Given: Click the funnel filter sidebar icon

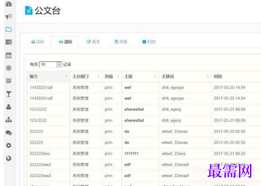Looking at the screenshot, I should [9, 94].
